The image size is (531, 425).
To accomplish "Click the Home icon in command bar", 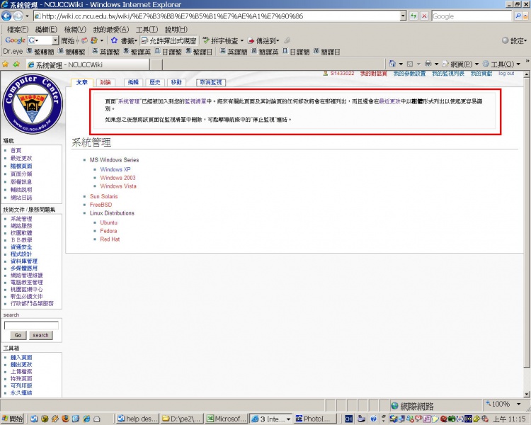I will click(x=392, y=64).
